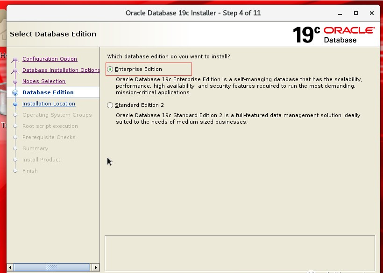Click the right arrow of sidebar scrollbar
The height and width of the screenshot is (273, 383).
tap(96, 267)
